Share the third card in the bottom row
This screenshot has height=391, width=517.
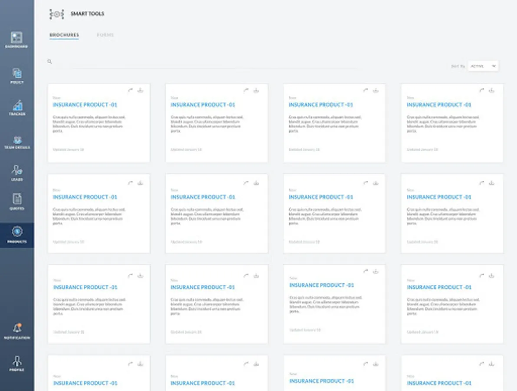point(366,364)
